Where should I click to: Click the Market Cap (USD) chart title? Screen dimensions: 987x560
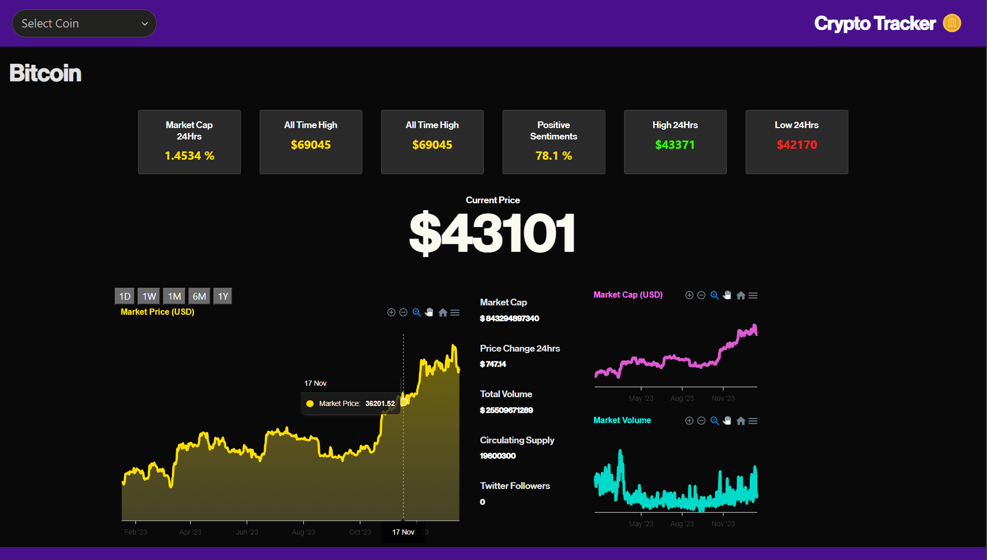628,295
